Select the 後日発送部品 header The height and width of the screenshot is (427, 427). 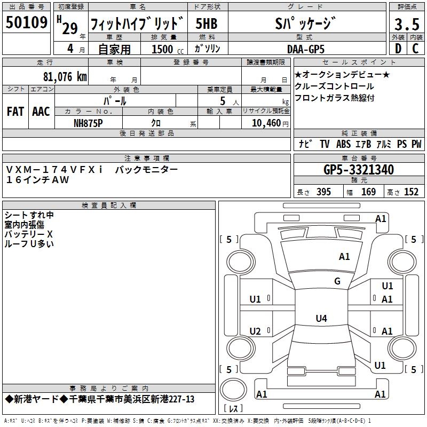click(x=146, y=133)
